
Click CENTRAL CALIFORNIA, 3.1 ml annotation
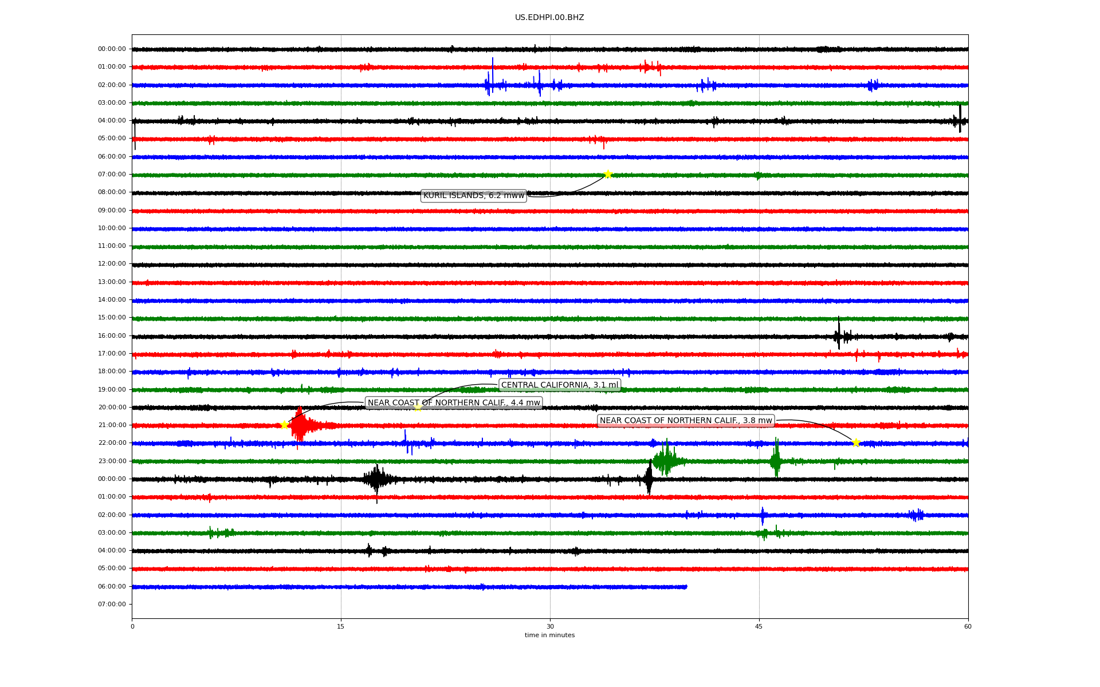(x=559, y=385)
